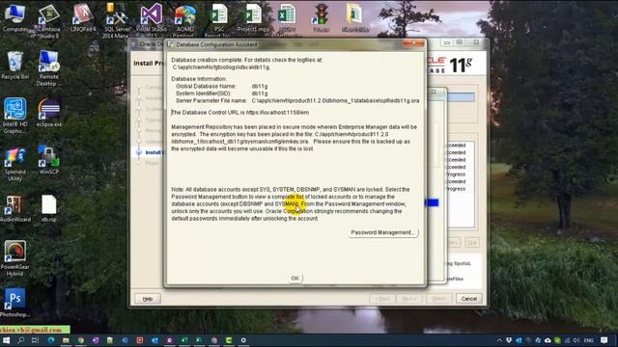This screenshot has height=347, width=618.
Task: Open Splendid Utility shortcut
Action: [x=15, y=163]
